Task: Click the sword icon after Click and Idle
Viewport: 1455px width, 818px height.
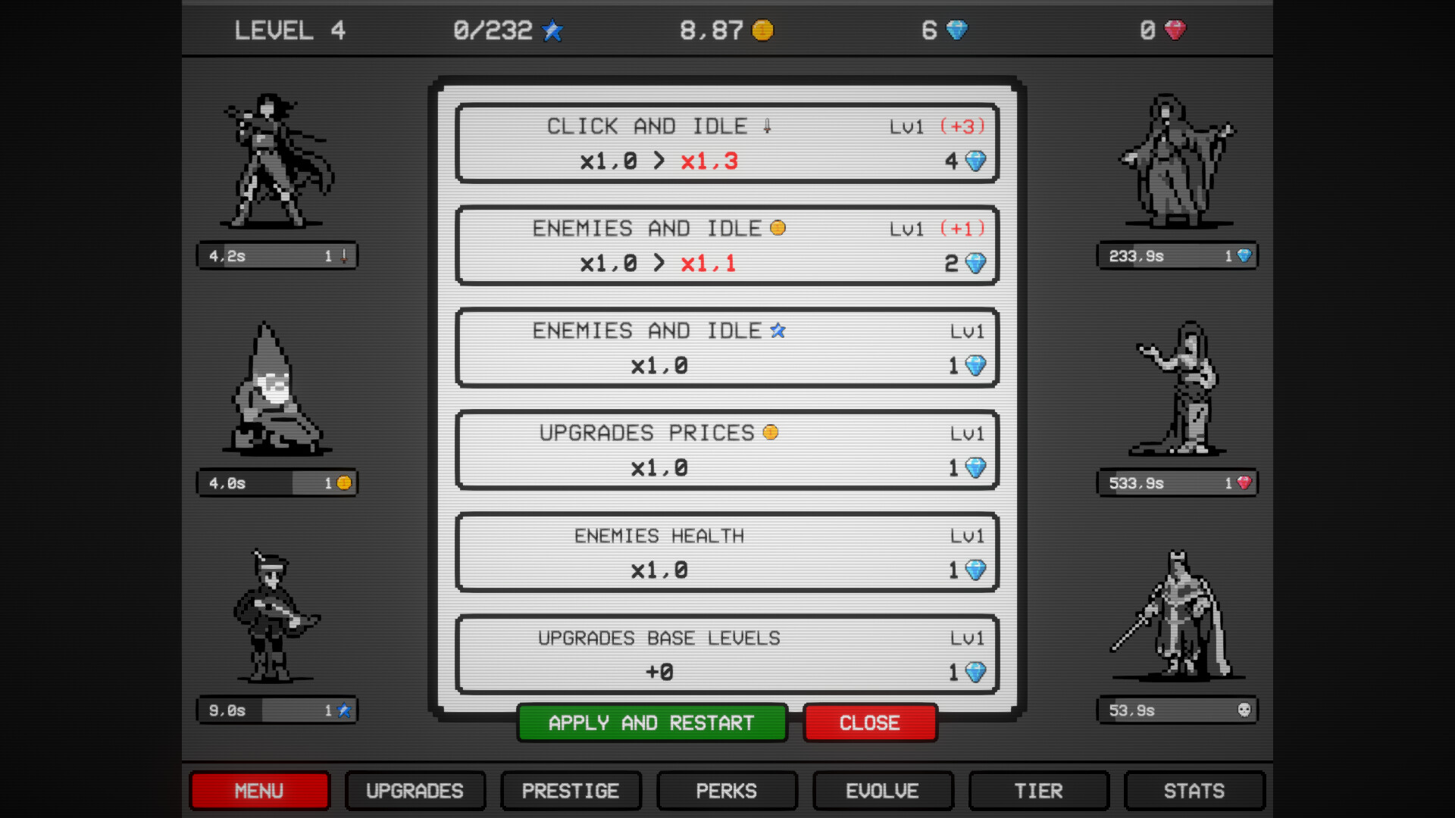Action: [x=767, y=126]
